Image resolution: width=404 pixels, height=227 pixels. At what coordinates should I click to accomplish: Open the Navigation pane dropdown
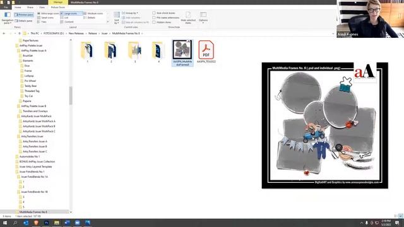(x=8, y=18)
